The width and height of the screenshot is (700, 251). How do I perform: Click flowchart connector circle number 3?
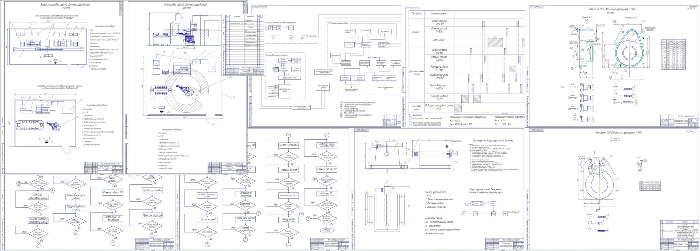coord(113,243)
